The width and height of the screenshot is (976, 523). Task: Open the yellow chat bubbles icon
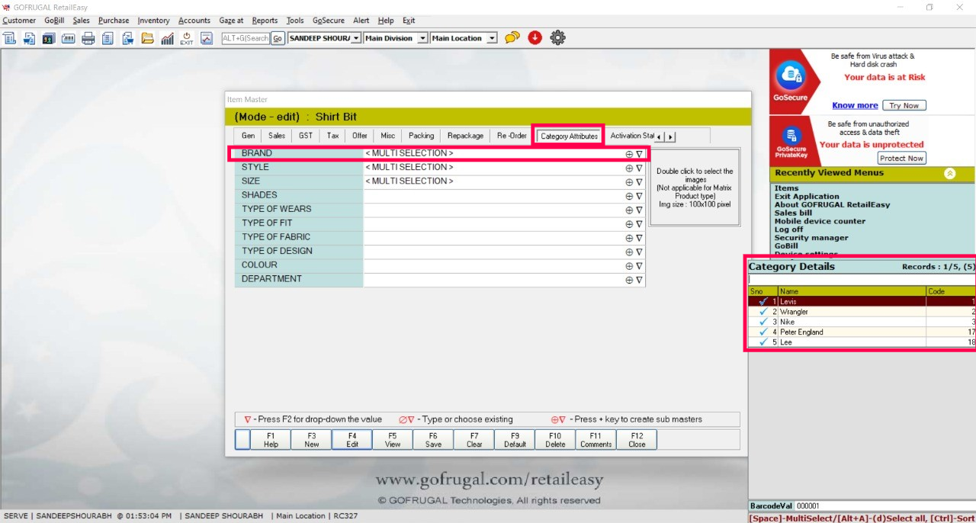pos(512,37)
